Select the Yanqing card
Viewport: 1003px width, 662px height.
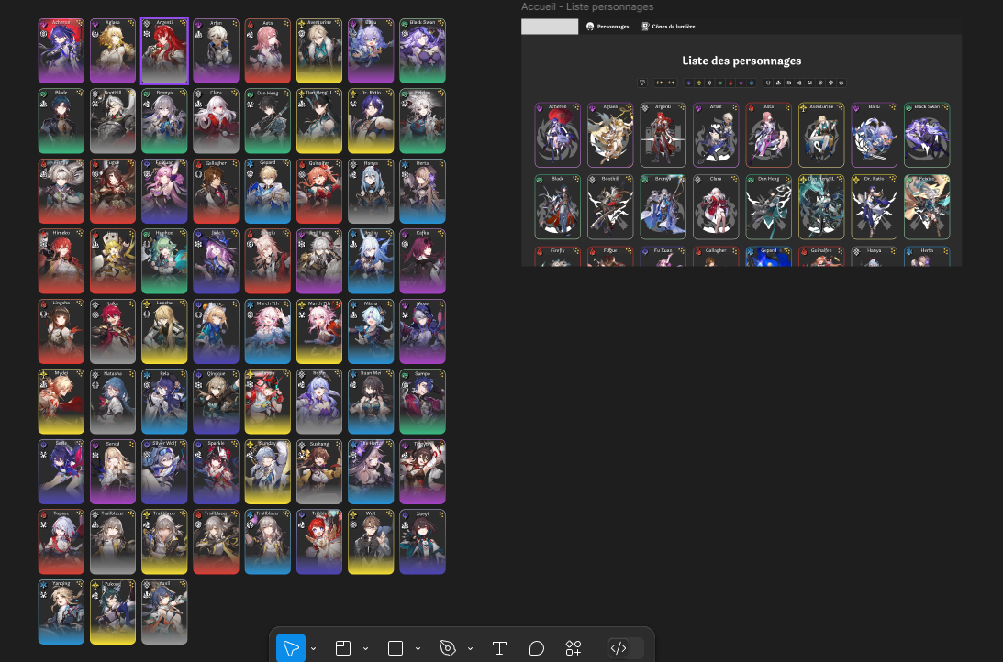pos(61,612)
